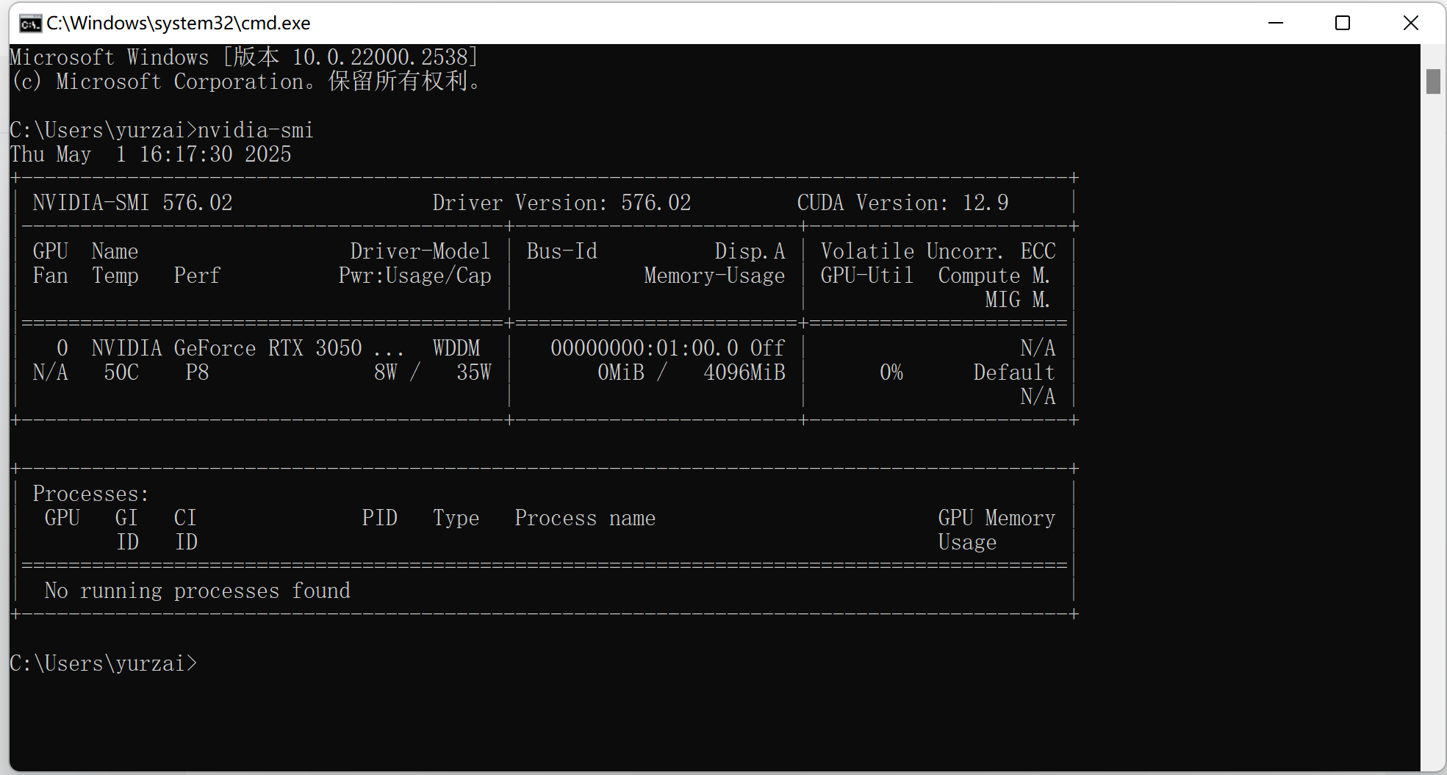Click the 8W power usage value

point(386,372)
